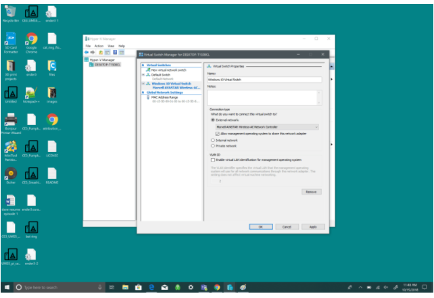The image size is (434, 298).
Task: Collapse the Virtual Switches section header
Action: pyautogui.click(x=143, y=66)
